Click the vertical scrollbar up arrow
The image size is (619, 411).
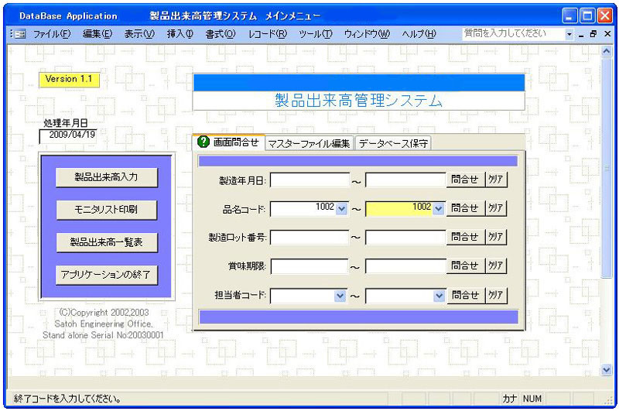click(x=606, y=51)
